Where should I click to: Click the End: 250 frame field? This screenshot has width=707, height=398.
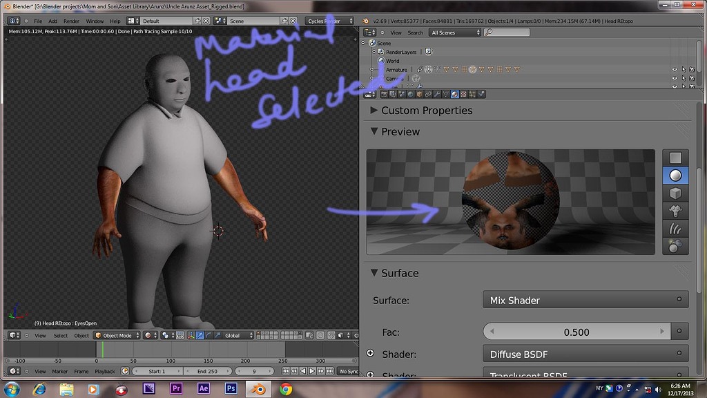point(207,371)
